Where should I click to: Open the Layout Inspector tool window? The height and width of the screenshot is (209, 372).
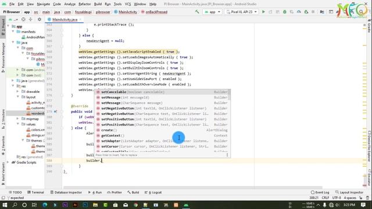pos(349,192)
